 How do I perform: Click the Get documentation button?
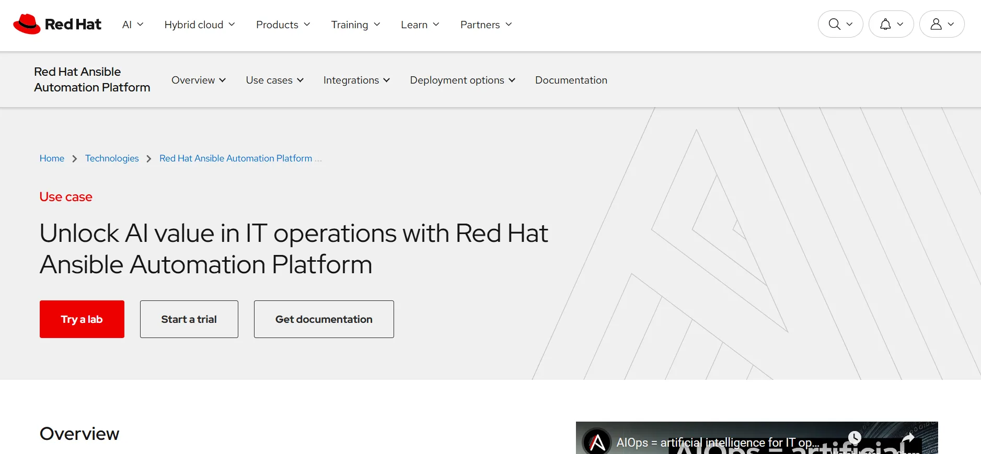coord(324,319)
